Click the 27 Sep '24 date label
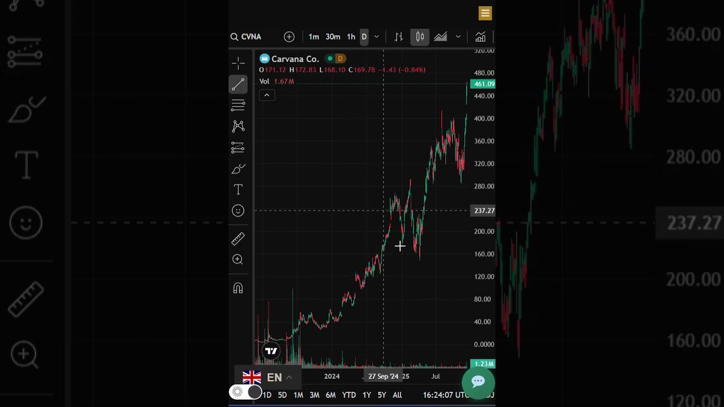Image resolution: width=724 pixels, height=407 pixels. click(383, 376)
